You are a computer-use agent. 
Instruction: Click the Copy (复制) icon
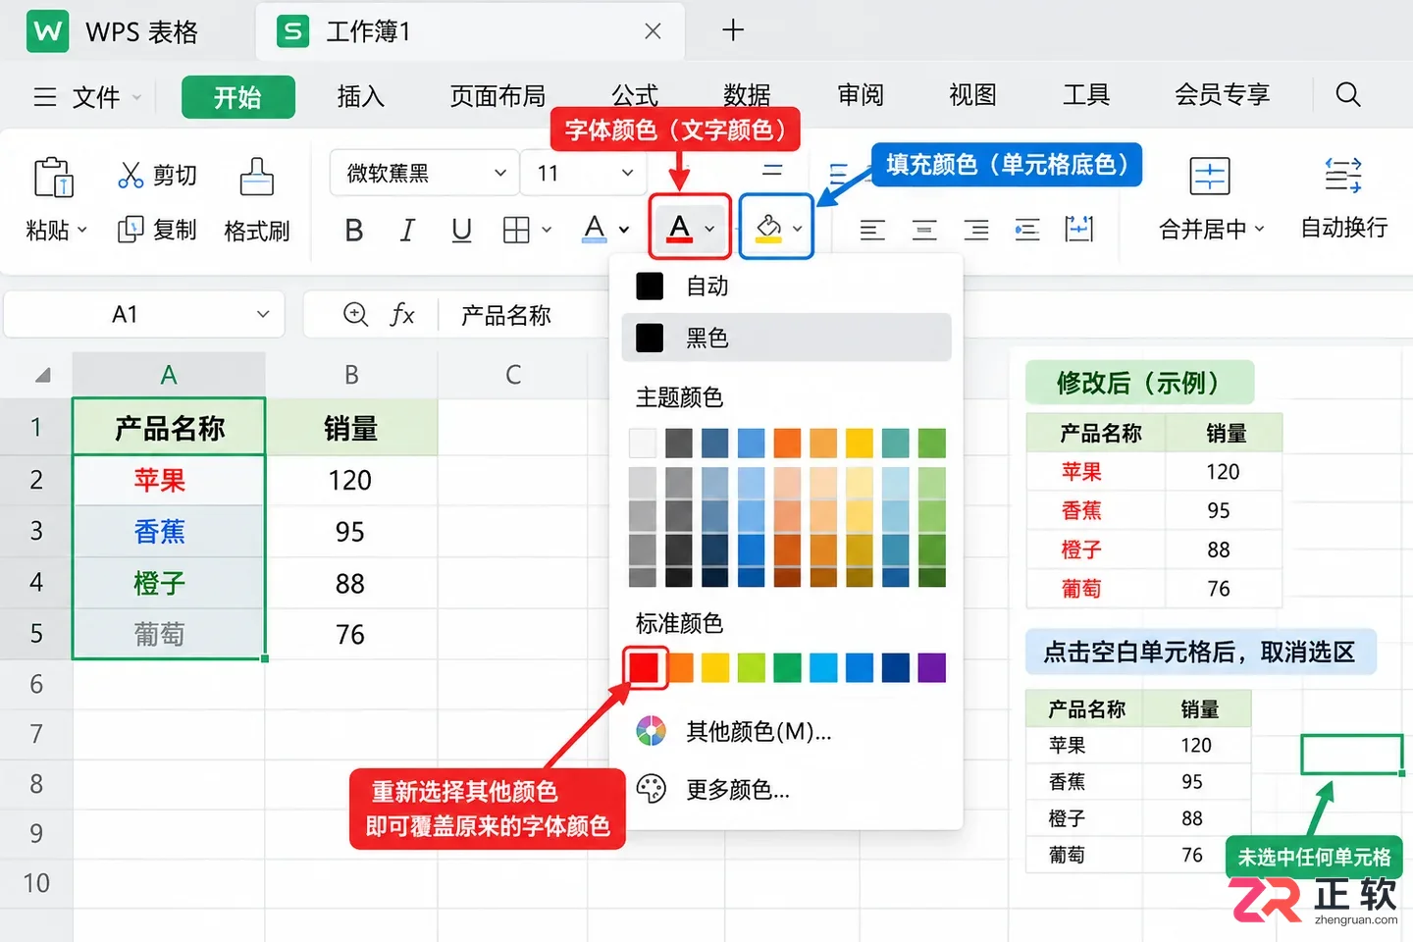coord(131,230)
